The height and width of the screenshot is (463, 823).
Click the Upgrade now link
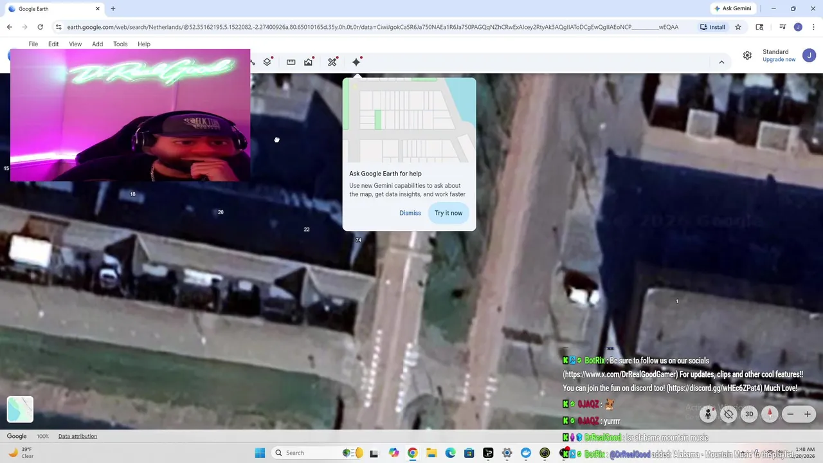click(779, 60)
